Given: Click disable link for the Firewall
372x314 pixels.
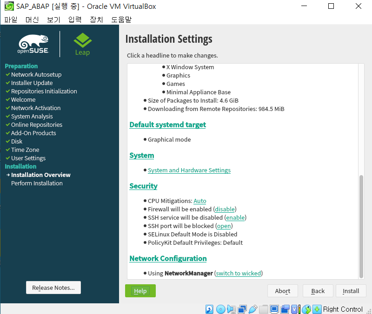Looking at the screenshot, I should pos(225,209).
